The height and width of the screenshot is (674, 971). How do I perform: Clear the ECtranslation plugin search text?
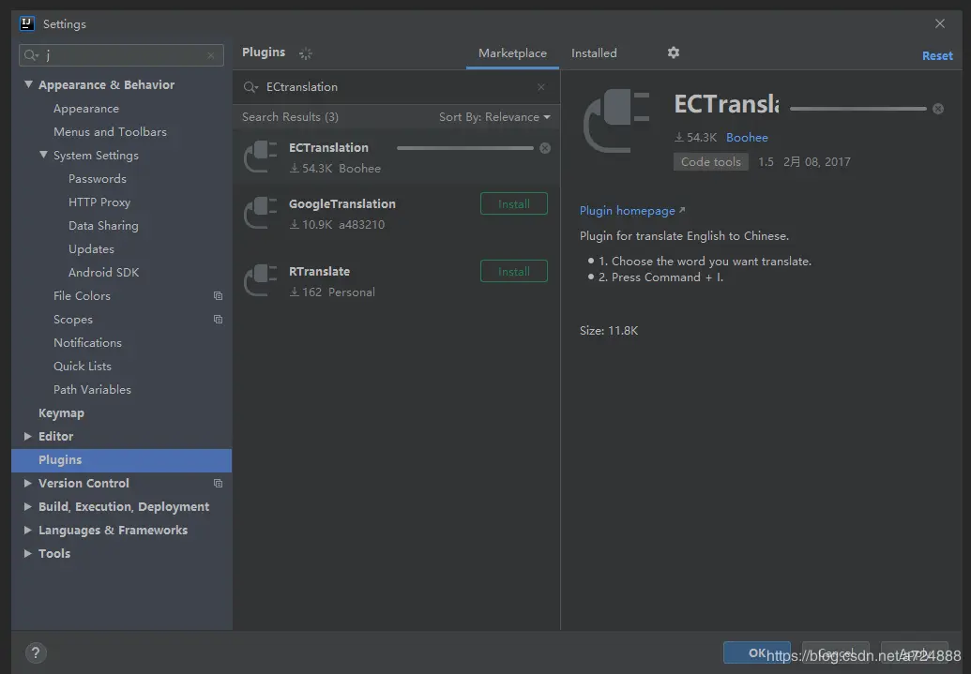[x=541, y=87]
